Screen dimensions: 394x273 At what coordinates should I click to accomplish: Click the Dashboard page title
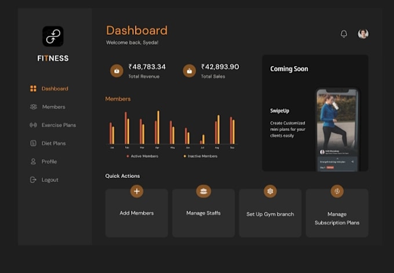click(x=137, y=30)
